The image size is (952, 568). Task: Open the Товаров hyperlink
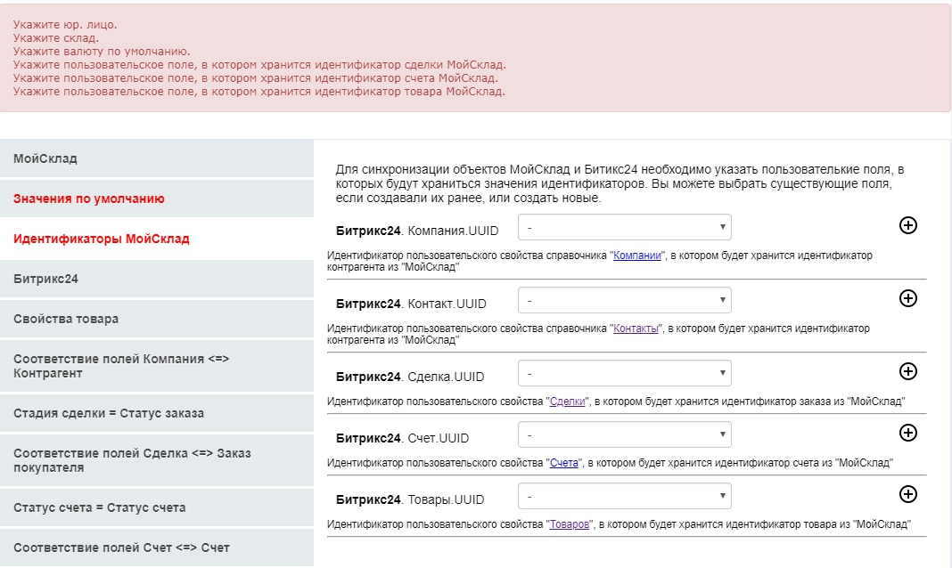[568, 524]
